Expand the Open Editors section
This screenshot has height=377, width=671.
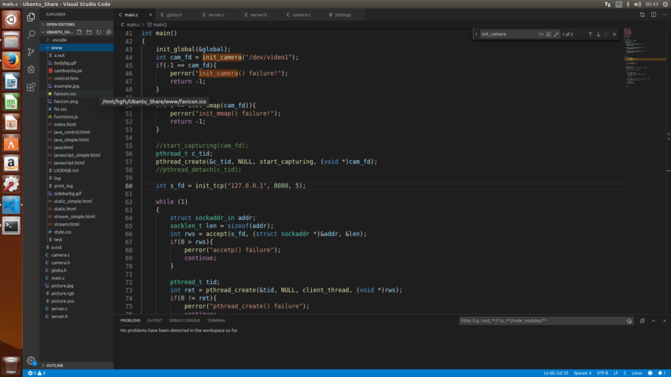[x=60, y=24]
